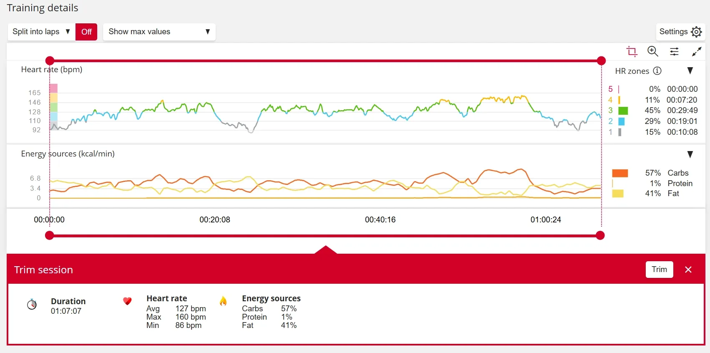This screenshot has width=710, height=353.
Task: Toggle the lap split Off switch
Action: (x=86, y=32)
